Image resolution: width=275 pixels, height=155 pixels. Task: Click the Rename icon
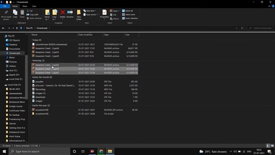(70, 12)
